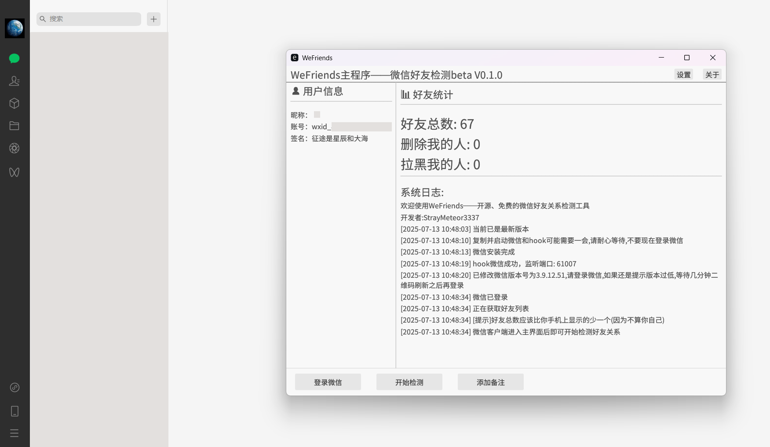Click the 用户信息 panel heading

317,91
